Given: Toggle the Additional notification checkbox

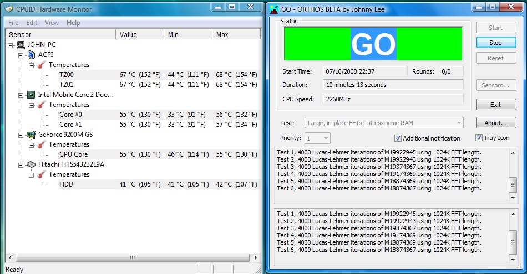Looking at the screenshot, I should pyautogui.click(x=398, y=138).
